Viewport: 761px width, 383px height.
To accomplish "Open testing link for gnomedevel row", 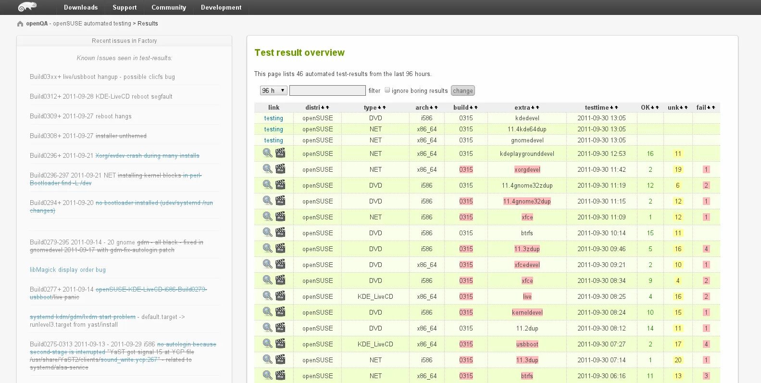I will pos(274,140).
